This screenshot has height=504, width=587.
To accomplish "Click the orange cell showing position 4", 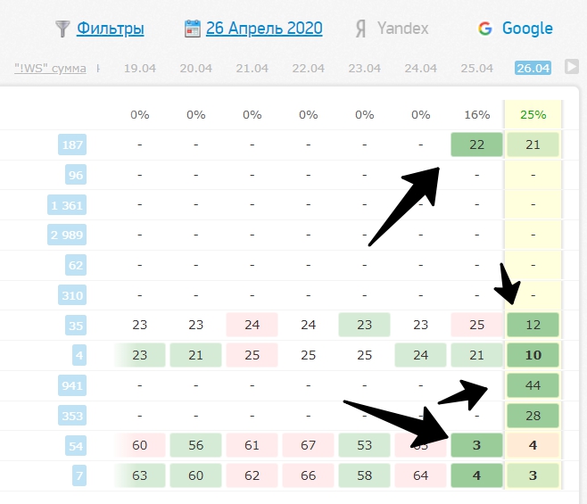I will pyautogui.click(x=533, y=445).
